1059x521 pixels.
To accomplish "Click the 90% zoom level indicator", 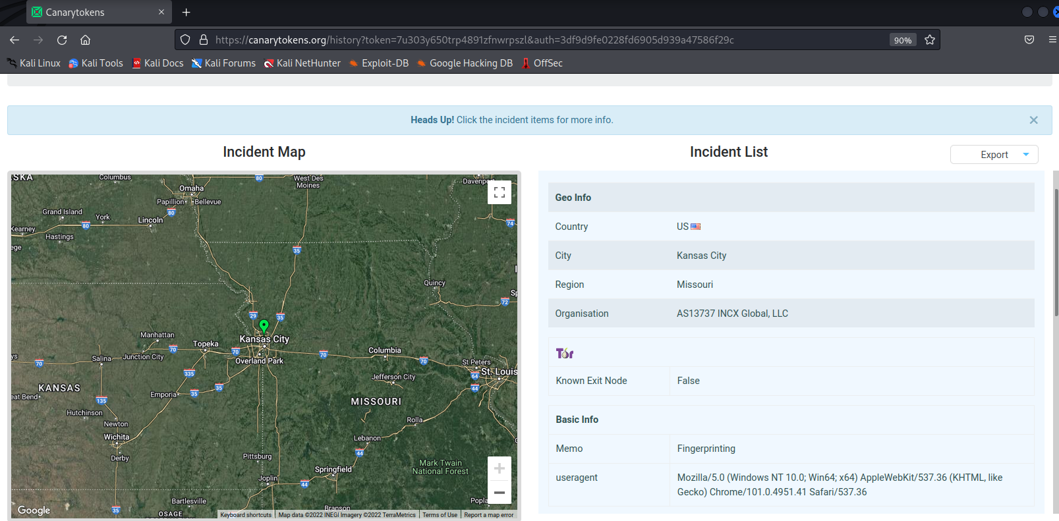I will [902, 40].
